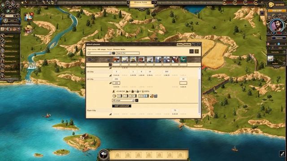Image resolution: width=287 pixels, height=161 pixels.
Task: Select the second unit icon in planner header
Action: [x=125, y=59]
